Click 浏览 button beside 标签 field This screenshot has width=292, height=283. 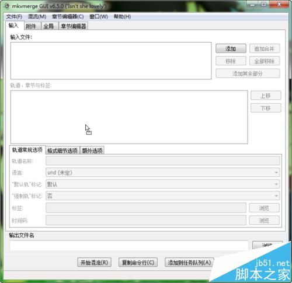[x=264, y=208]
